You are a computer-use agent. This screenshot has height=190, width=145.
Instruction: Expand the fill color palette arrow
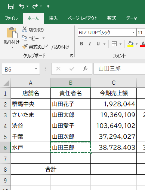[136, 44]
